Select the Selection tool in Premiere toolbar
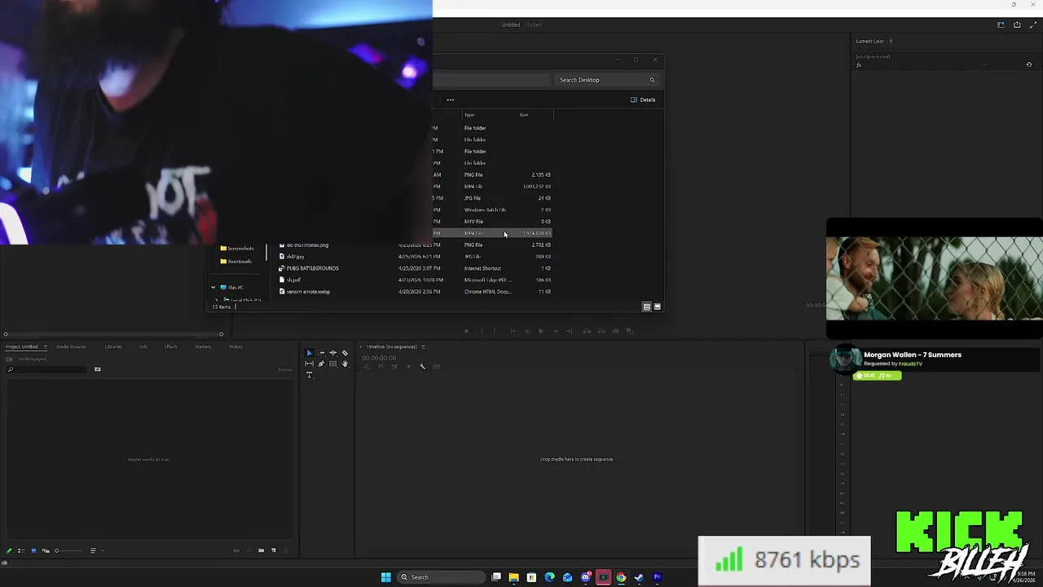 pyautogui.click(x=309, y=353)
